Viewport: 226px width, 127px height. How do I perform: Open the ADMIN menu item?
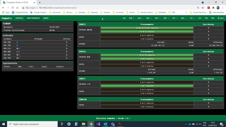(x=46, y=18)
